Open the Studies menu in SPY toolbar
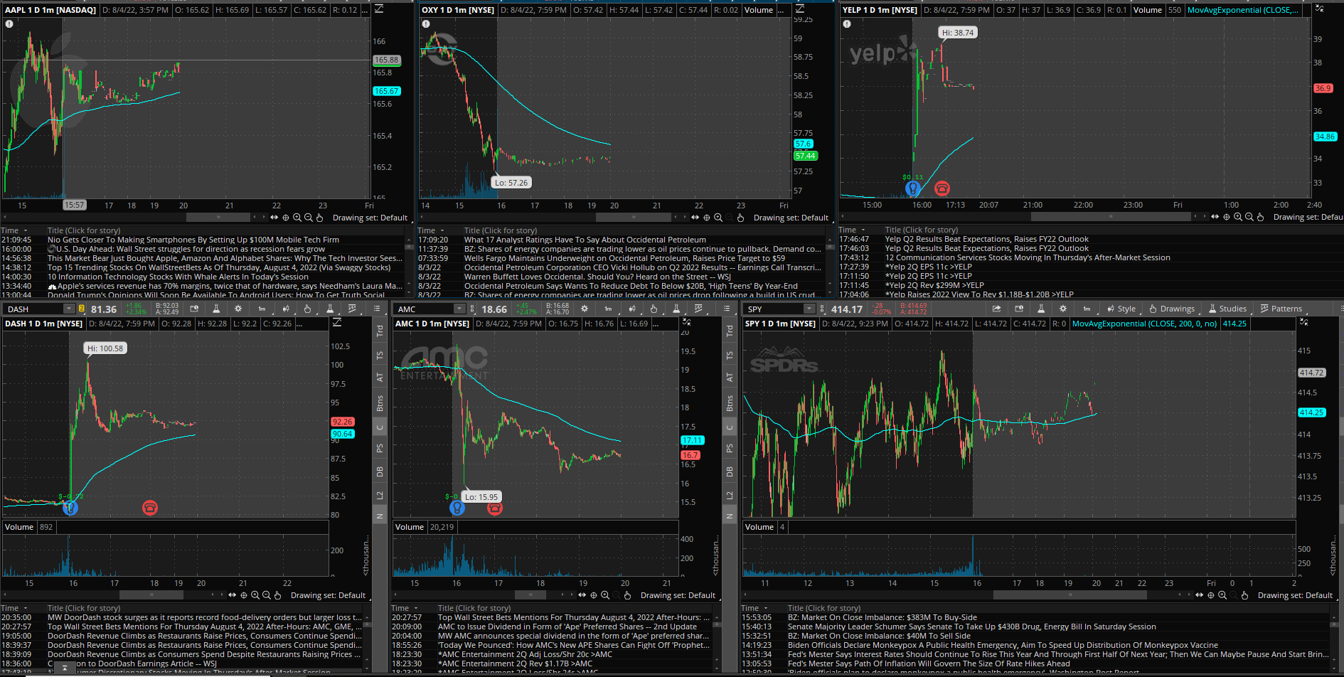 (1227, 309)
